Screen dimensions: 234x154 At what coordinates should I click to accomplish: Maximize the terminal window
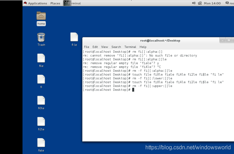pyautogui.click(x=229, y=40)
